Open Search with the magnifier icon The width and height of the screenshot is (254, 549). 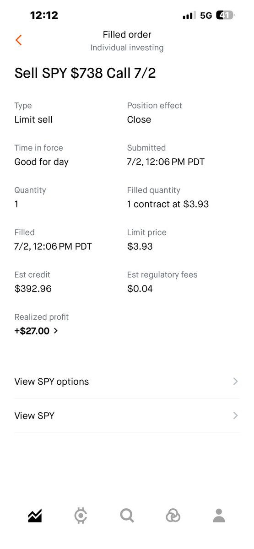[x=127, y=516]
